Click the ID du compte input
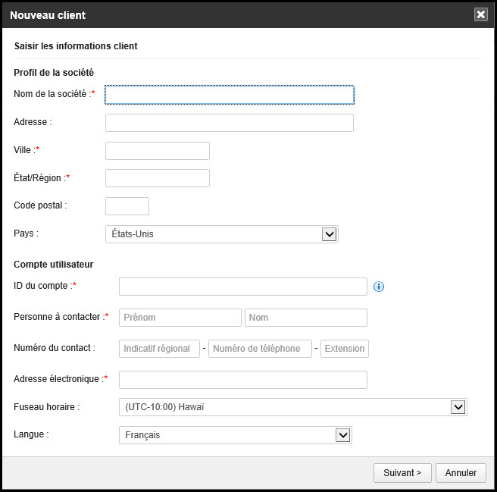The image size is (497, 492). tap(243, 287)
